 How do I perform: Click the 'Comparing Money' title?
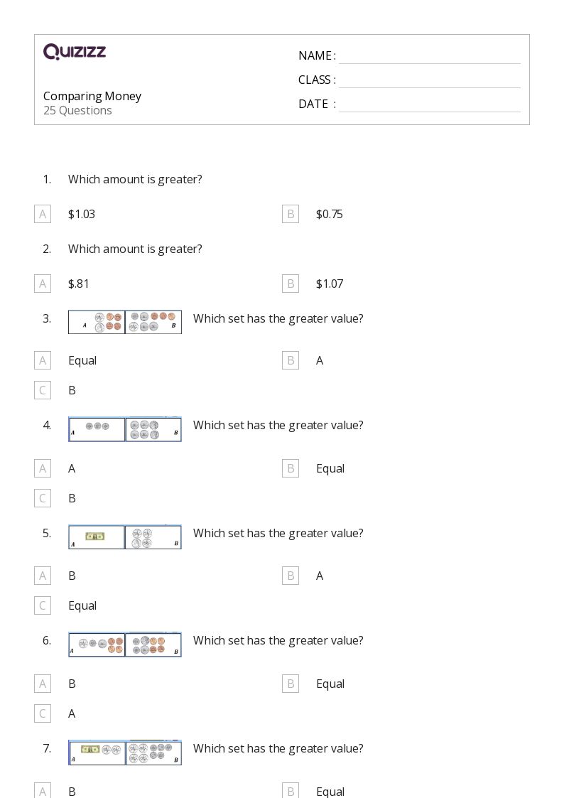click(92, 96)
